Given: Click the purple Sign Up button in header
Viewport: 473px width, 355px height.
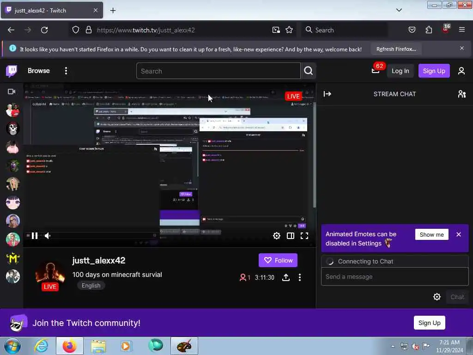Looking at the screenshot, I should tap(434, 71).
